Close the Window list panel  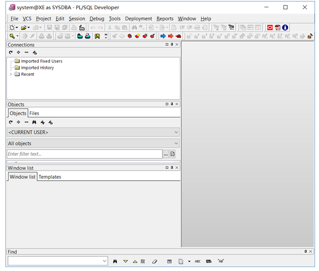(177, 167)
